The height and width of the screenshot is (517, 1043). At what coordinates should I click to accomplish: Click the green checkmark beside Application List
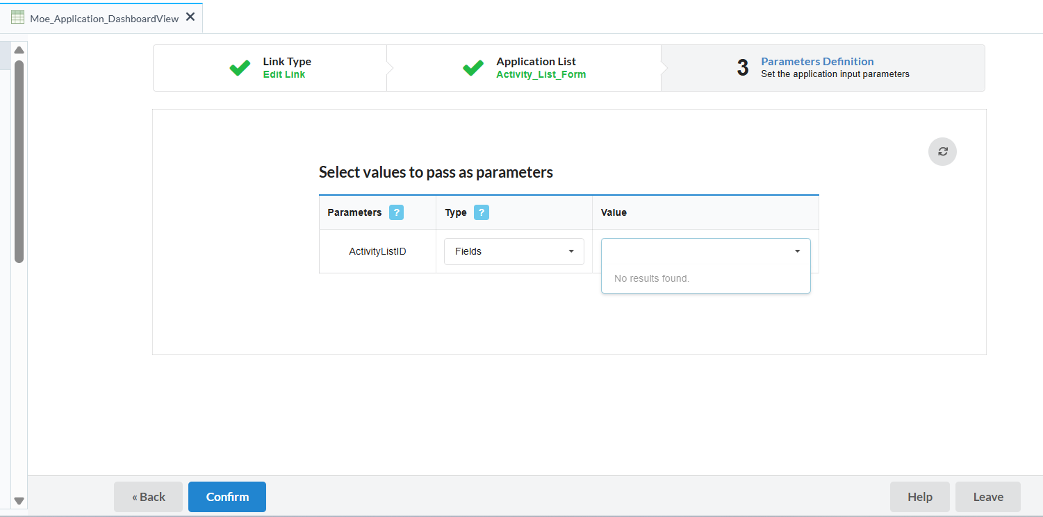[x=473, y=68]
